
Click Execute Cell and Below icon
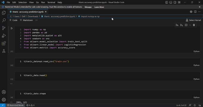point(182,25)
